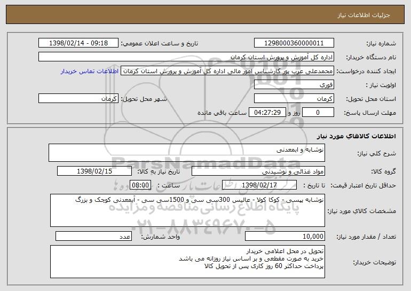
Task: Click the اطلاعات کالاهای مورد نیاز section heading
Action: 356,136
